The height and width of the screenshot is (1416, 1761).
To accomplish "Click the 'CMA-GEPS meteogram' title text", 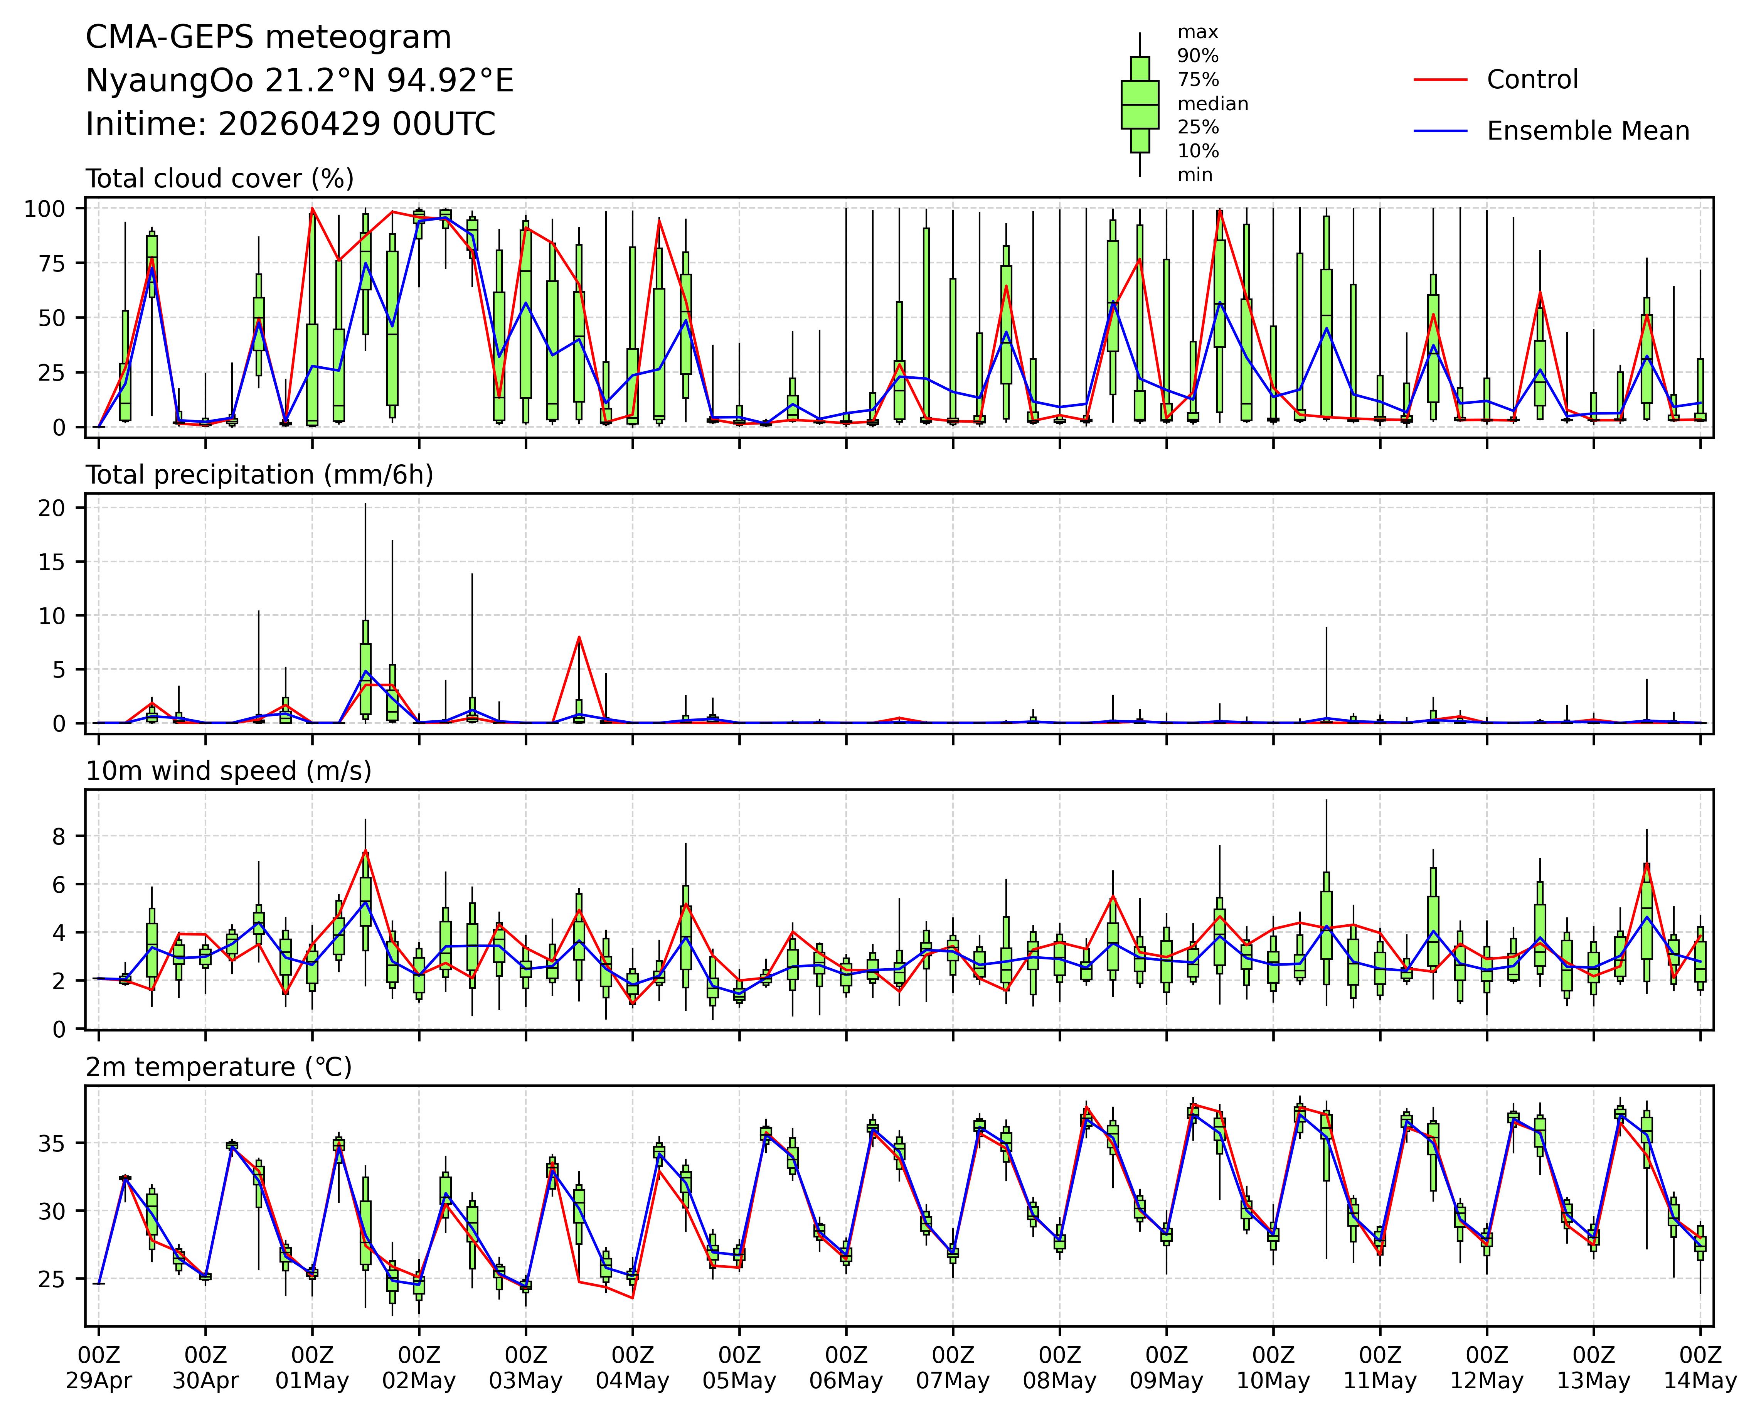I will [x=269, y=37].
